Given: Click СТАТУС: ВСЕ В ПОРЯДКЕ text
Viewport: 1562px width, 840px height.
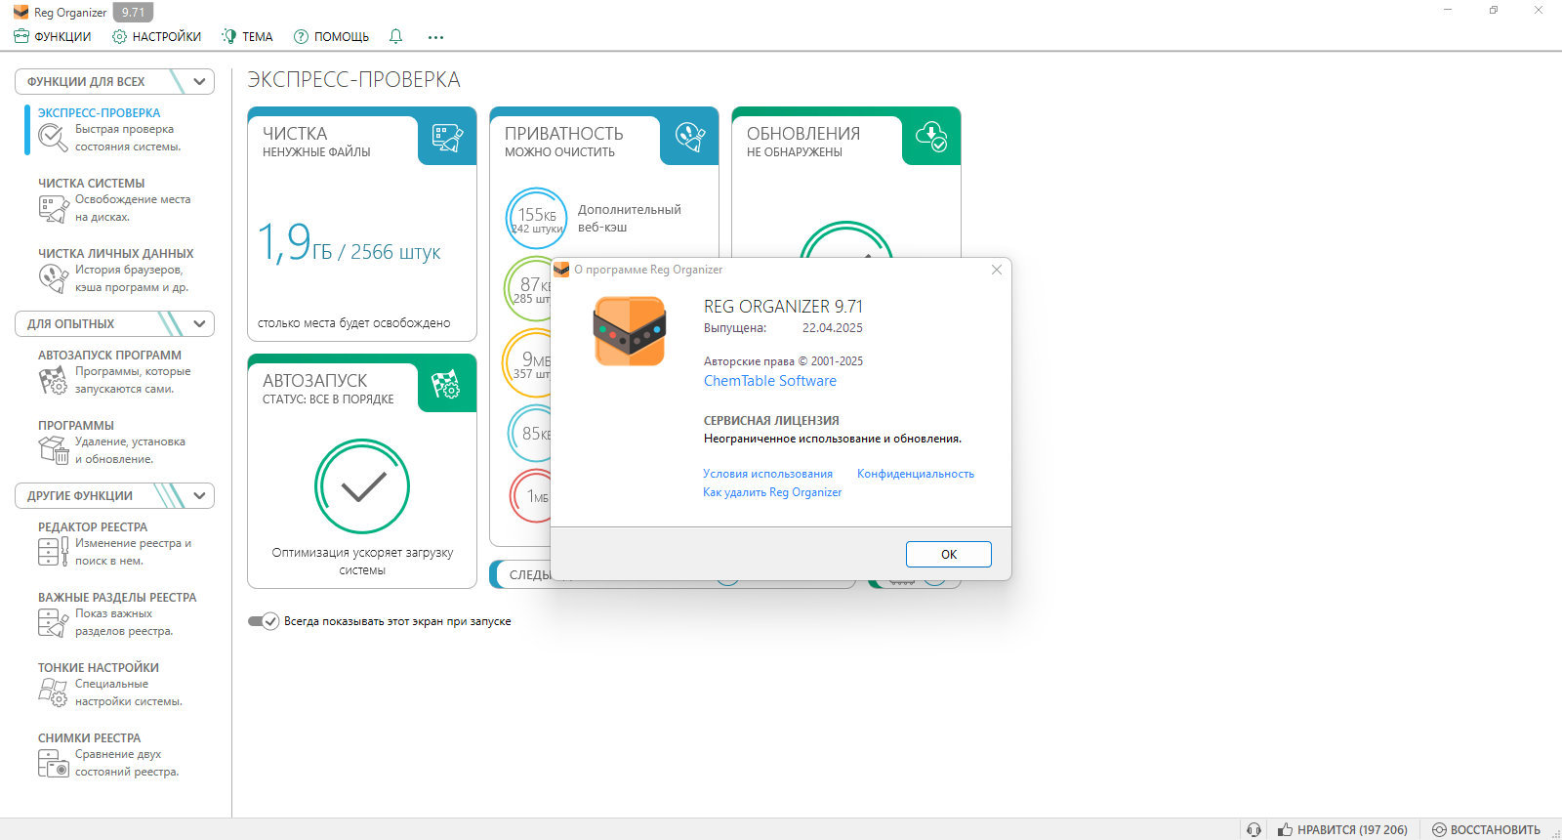Looking at the screenshot, I should 328,399.
